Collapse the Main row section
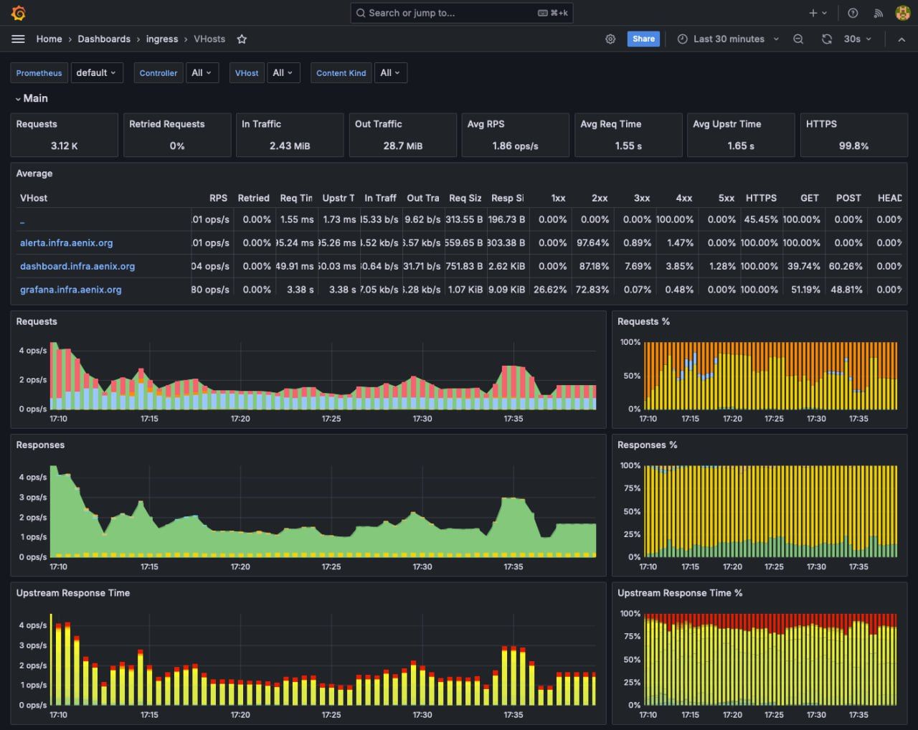 click(x=32, y=98)
